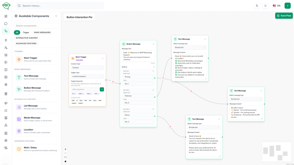Remove Button 3 Demo entry

153,109
